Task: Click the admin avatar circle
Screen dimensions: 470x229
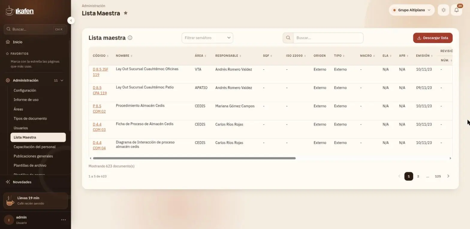Action: point(9,220)
